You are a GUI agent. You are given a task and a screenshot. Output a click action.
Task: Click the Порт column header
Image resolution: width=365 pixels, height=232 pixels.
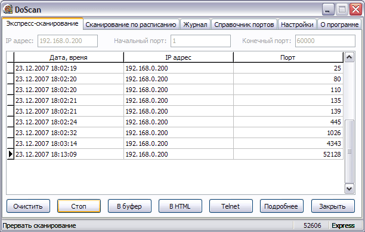(x=288, y=57)
